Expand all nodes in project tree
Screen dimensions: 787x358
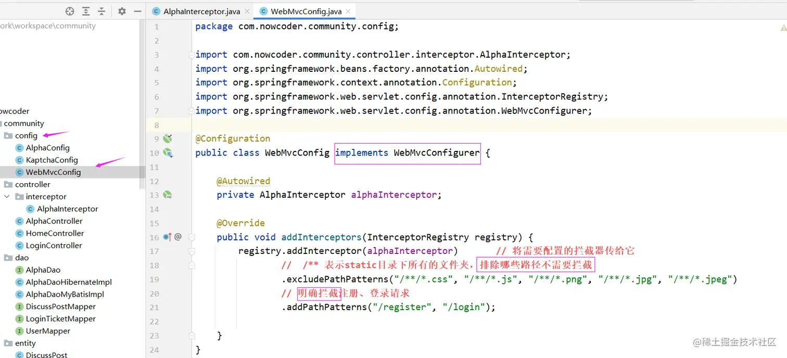coord(86,11)
